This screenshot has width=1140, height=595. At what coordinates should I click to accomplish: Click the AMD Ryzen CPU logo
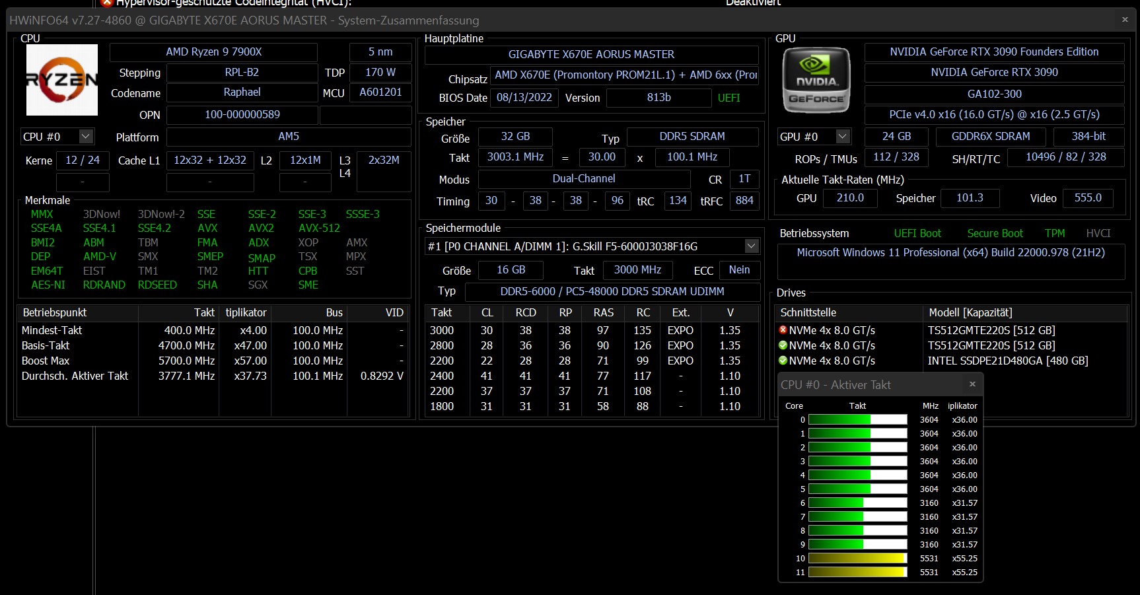pos(62,80)
